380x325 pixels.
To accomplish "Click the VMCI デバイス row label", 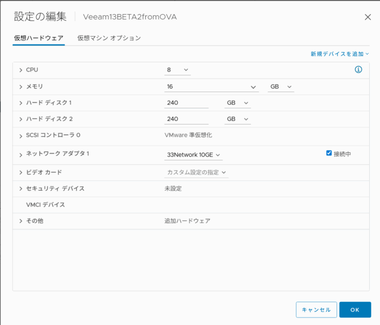I will (46, 205).
